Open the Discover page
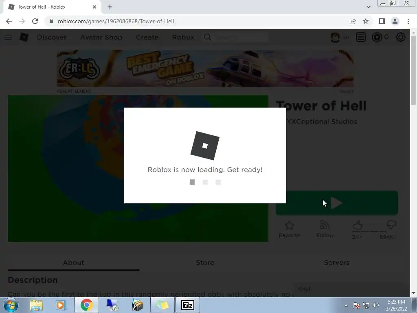Image resolution: width=417 pixels, height=313 pixels. 52,37
